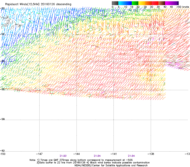Click the '0' legend scale label
This screenshot has height=167, width=190.
click(x=112, y=7)
